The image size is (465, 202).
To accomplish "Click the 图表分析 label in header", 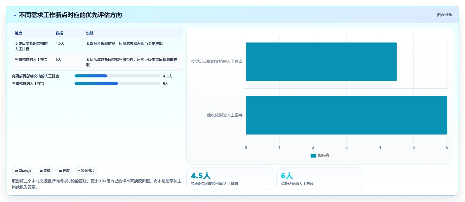I will [444, 15].
